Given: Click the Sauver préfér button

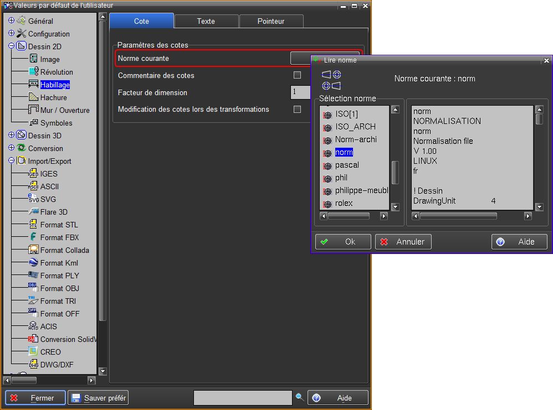Looking at the screenshot, I should 98,398.
